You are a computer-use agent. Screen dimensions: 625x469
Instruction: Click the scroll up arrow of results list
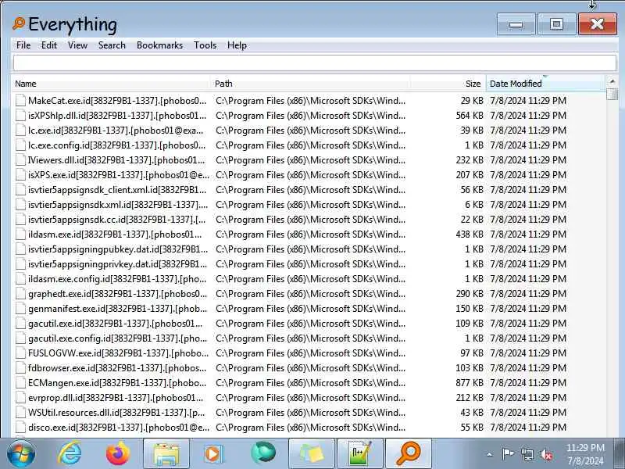pos(612,81)
